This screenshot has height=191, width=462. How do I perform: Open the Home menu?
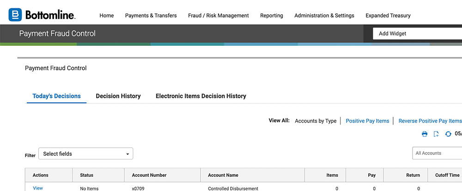(106, 15)
